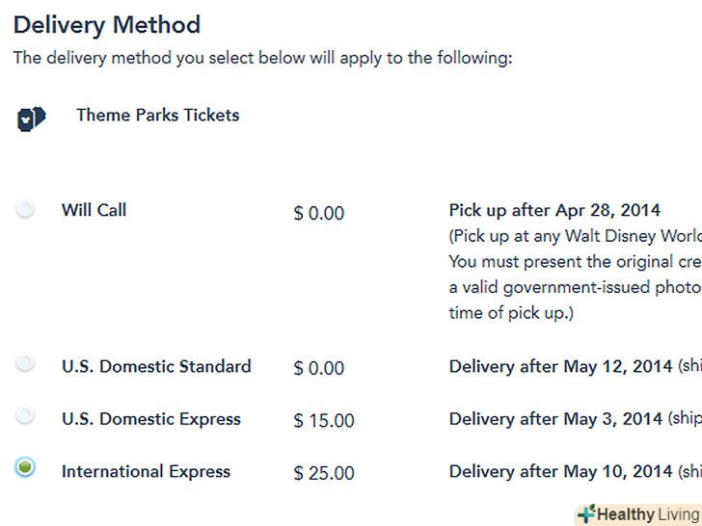The height and width of the screenshot is (526, 702).
Task: Click the International Express label
Action: click(x=146, y=472)
